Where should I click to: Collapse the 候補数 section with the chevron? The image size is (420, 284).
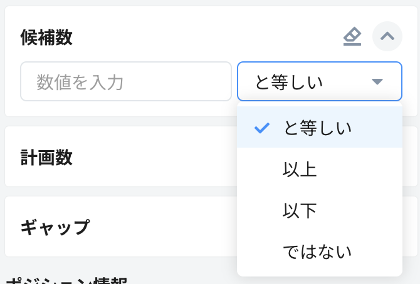coord(387,37)
